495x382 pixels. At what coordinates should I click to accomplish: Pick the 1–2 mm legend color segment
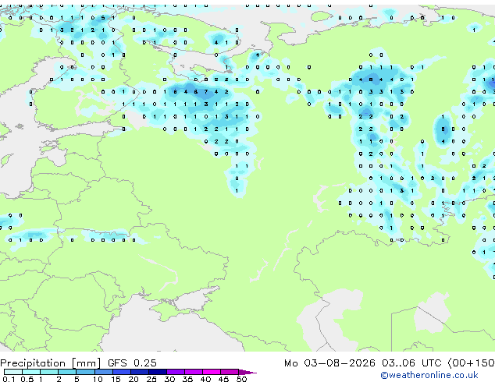[49, 372]
